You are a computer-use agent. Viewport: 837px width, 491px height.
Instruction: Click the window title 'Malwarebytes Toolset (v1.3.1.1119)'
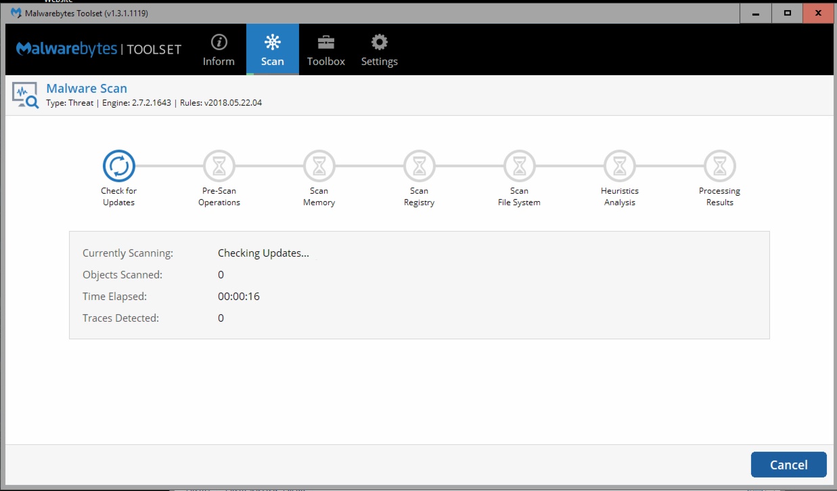87,14
